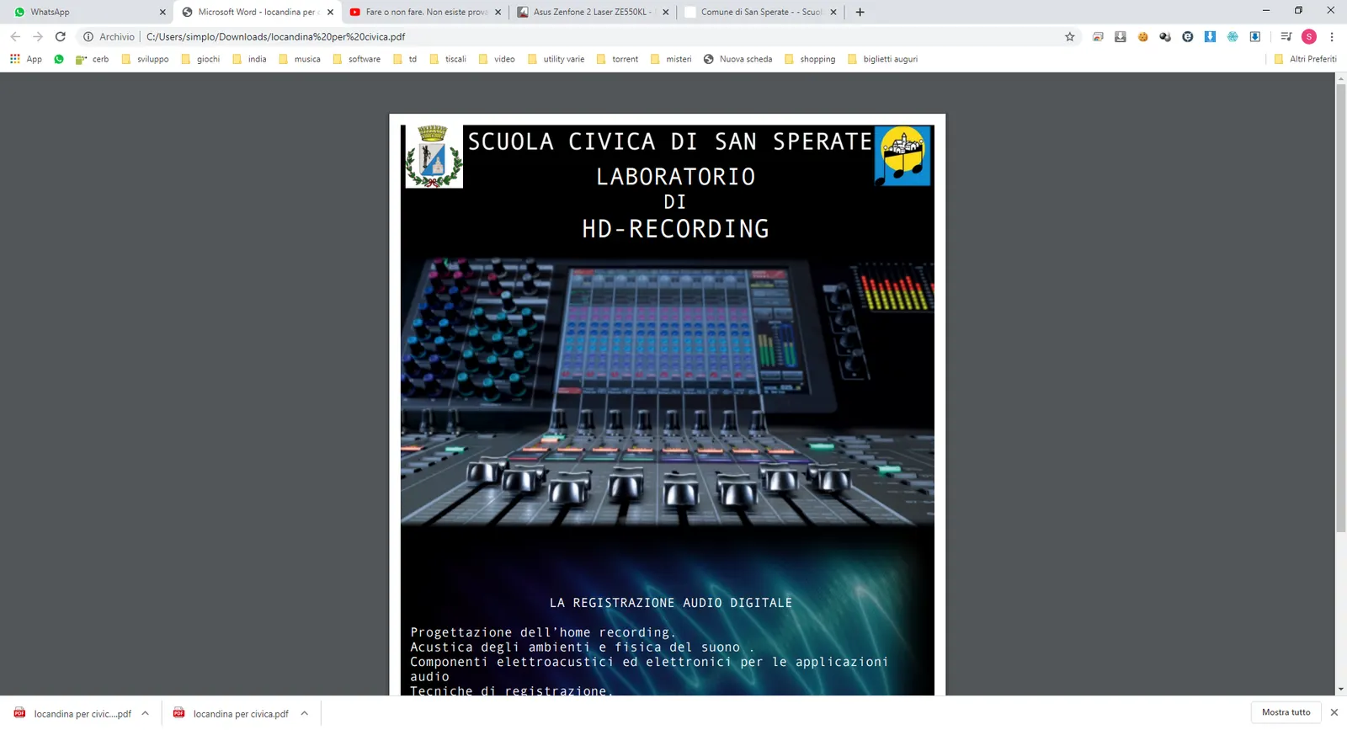Screen dimensions: 1347x730
Task: Click the scrollbar down arrow
Action: pyautogui.click(x=1341, y=690)
